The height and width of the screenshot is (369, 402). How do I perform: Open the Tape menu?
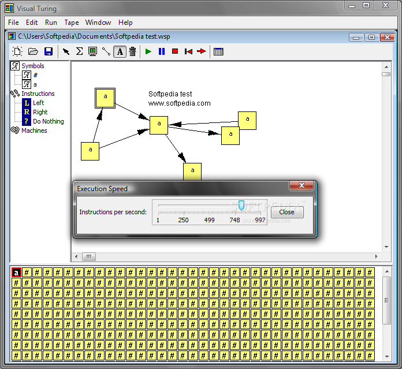pos(72,23)
